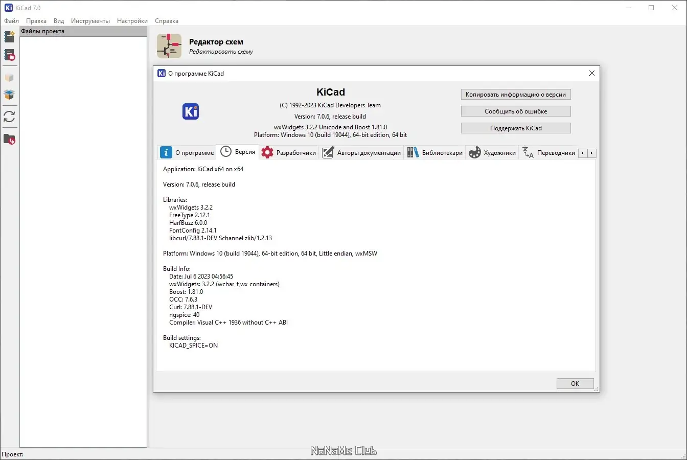Viewport: 687px width, 460px height.
Task: Click the FontConfig 2.14.1 line
Action: tap(193, 231)
